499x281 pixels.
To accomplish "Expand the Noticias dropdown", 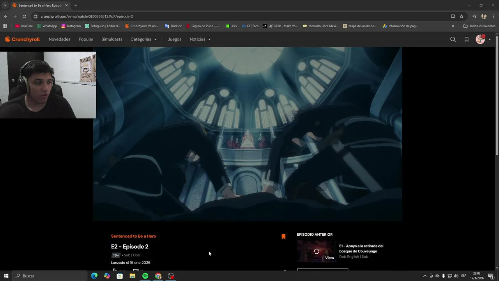I will pos(200,39).
